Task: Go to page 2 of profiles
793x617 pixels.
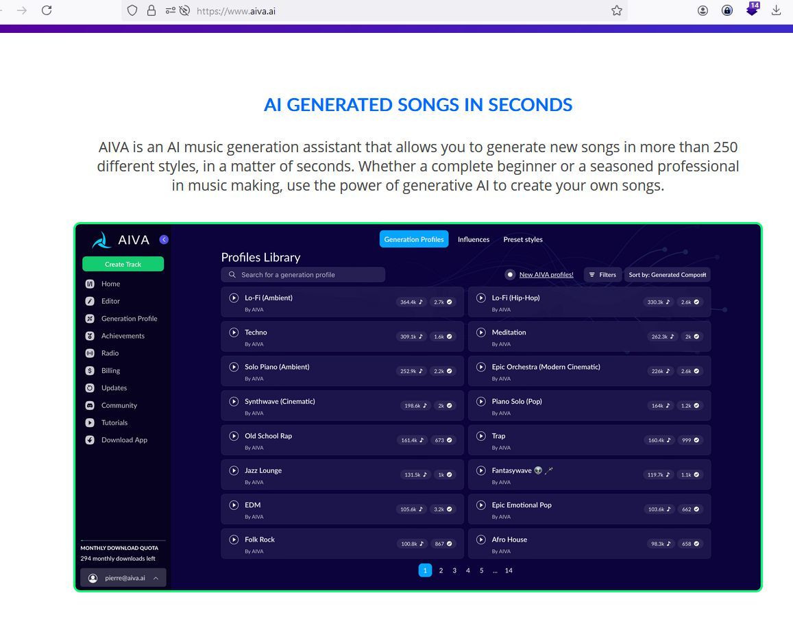Action: 441,570
